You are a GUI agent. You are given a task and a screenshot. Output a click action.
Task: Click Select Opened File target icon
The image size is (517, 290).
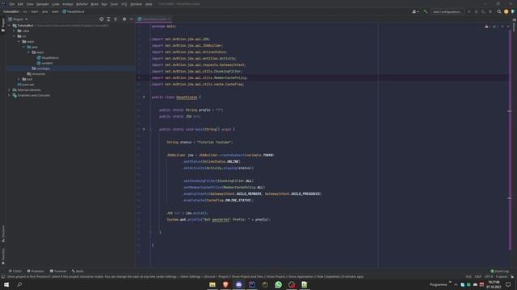101,19
